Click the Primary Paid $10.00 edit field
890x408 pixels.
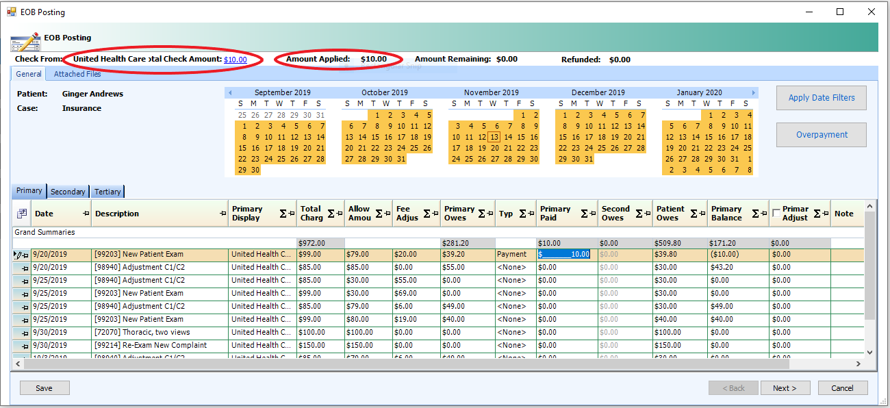click(x=563, y=254)
